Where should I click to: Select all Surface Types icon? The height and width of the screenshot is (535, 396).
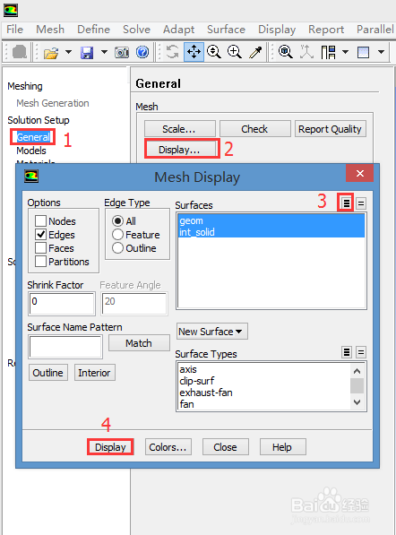tap(347, 352)
